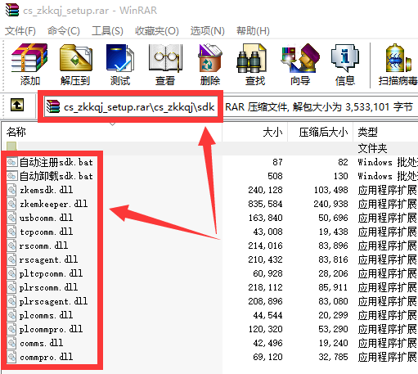Show archive Info (信息) icon

(x=345, y=65)
